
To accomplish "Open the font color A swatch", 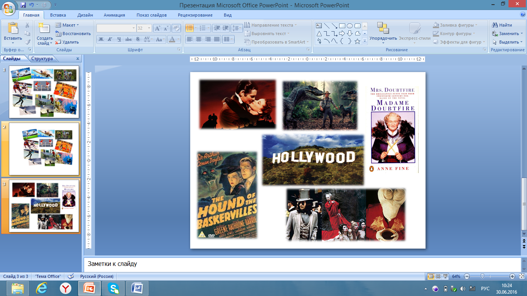I will (172, 39).
